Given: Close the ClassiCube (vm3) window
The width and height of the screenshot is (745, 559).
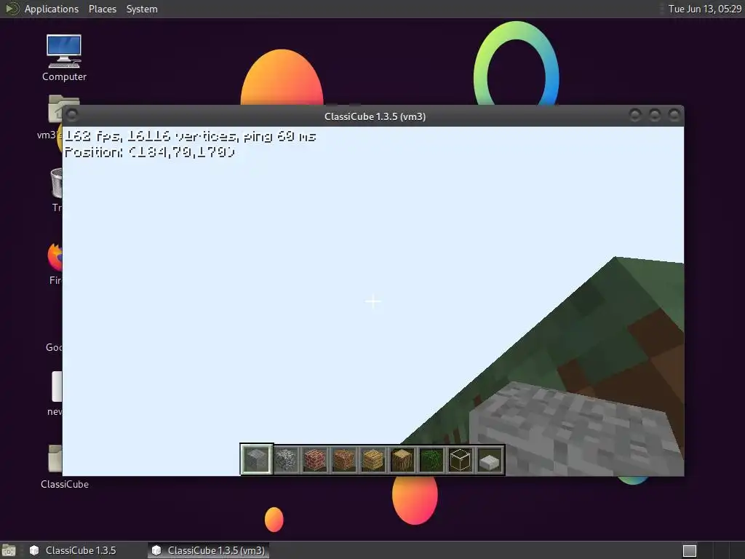Looking at the screenshot, I should click(674, 115).
